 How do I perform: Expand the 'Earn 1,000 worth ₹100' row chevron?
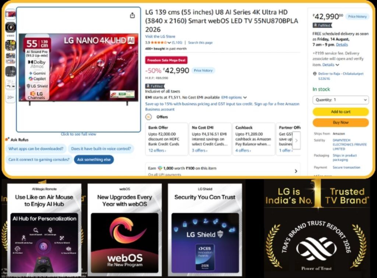tap(296, 171)
